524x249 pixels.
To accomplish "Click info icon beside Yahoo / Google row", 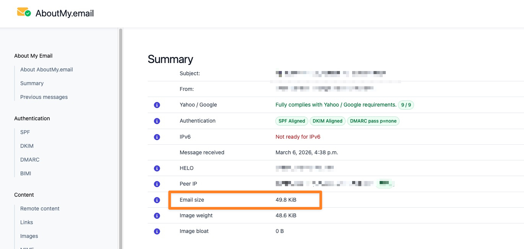I will tap(157, 105).
